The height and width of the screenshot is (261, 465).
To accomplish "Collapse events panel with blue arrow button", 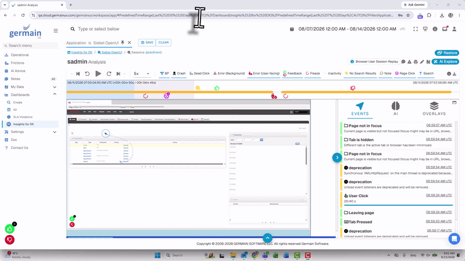I will (337, 157).
